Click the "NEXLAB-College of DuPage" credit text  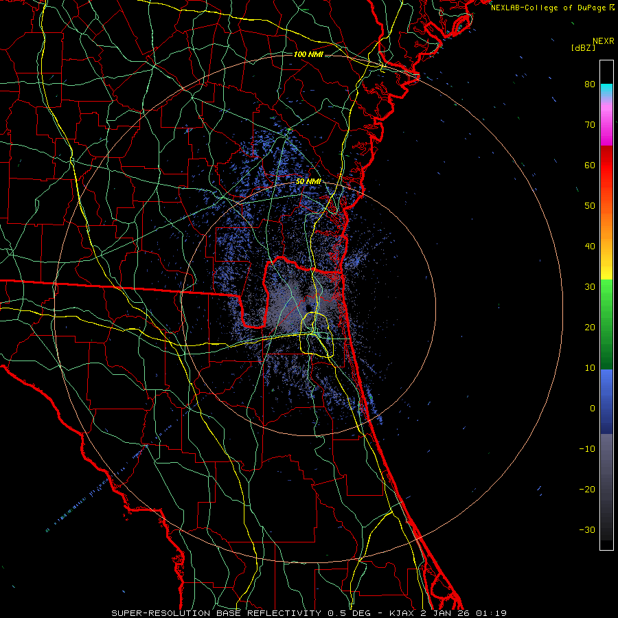(548, 8)
